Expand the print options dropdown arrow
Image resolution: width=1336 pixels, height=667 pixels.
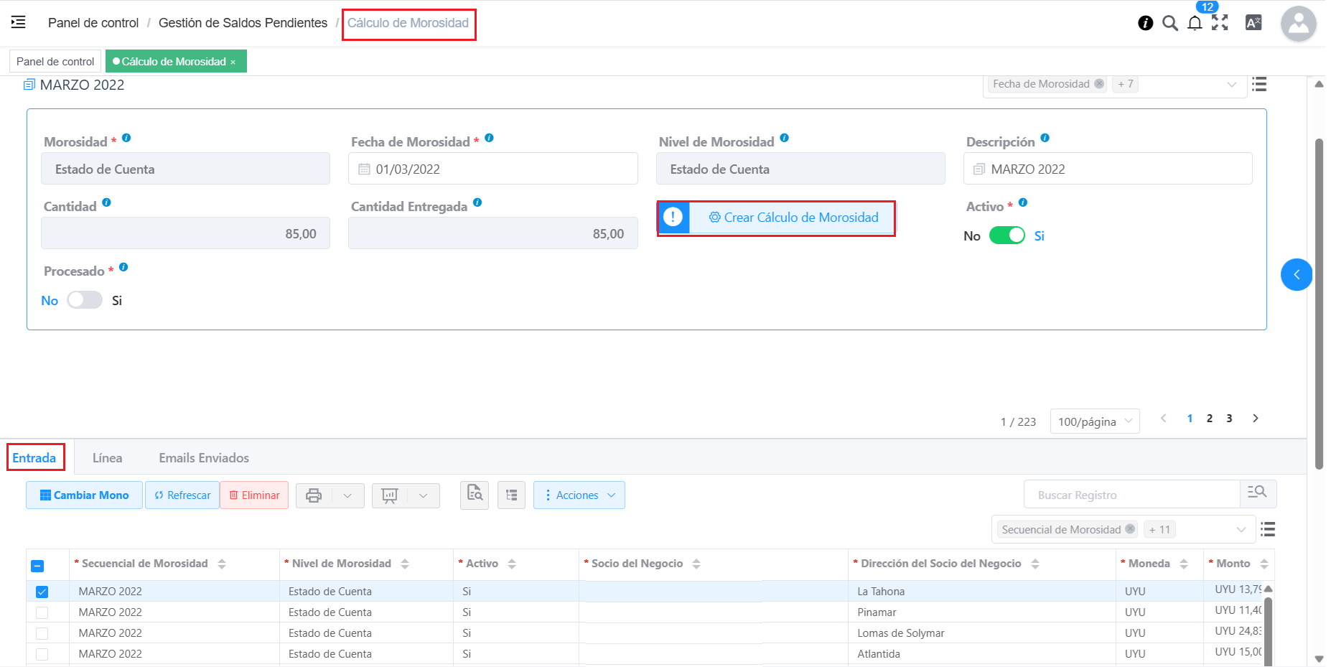[x=347, y=495]
